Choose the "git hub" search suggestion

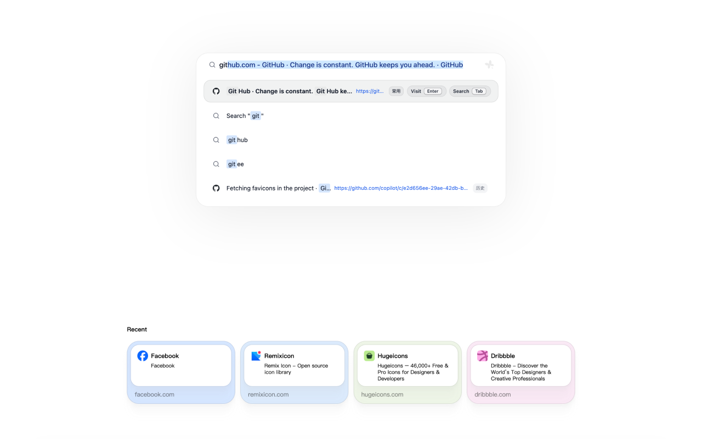pos(237,140)
